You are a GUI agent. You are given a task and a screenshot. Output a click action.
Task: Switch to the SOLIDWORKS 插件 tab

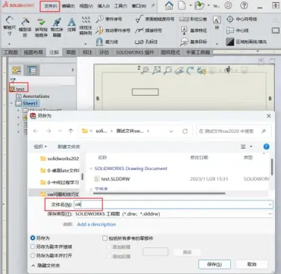pyautogui.click(x=135, y=52)
